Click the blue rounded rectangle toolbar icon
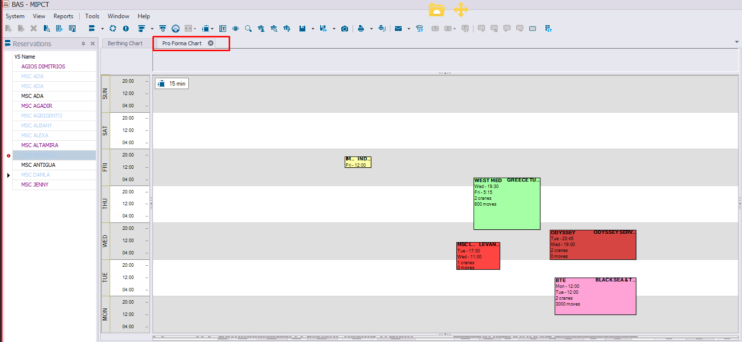Image resolution: width=742 pixels, height=342 pixels. (x=533, y=29)
